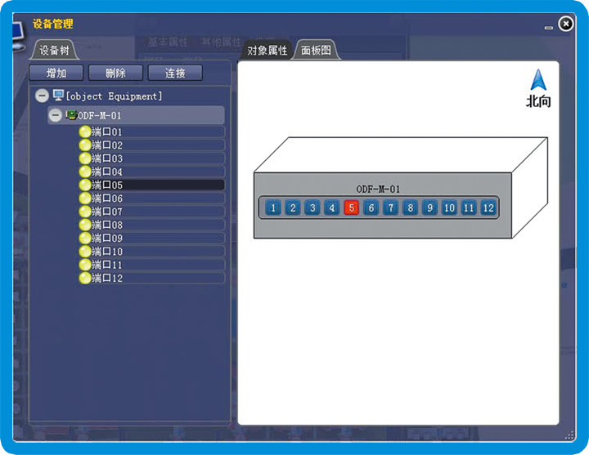Select the ODF-M-01 device label
The height and width of the screenshot is (455, 589).
[x=99, y=115]
